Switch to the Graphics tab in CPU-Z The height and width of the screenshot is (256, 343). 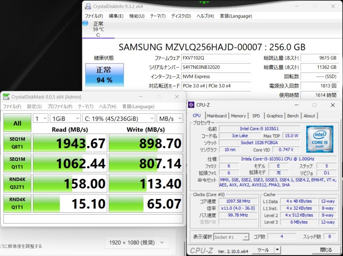[x=275, y=116]
